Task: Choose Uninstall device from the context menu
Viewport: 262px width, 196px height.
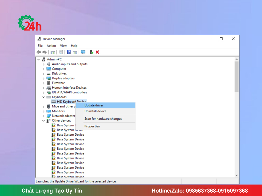Action: click(x=106, y=111)
